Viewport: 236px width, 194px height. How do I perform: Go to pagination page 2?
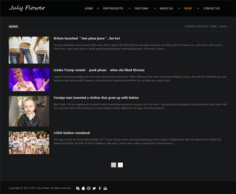pos(120,165)
